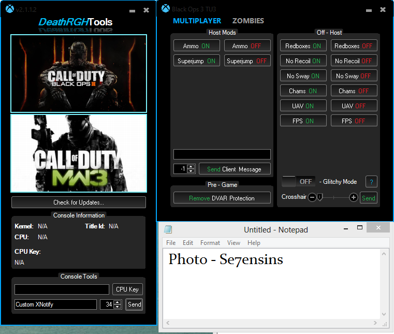The image size is (394, 334).
Task: Open the Glitchy Mode help question mark
Action: pyautogui.click(x=371, y=182)
